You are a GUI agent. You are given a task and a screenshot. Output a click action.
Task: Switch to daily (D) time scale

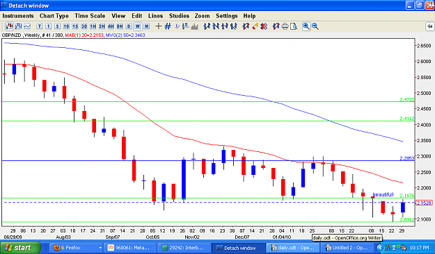(x=129, y=26)
